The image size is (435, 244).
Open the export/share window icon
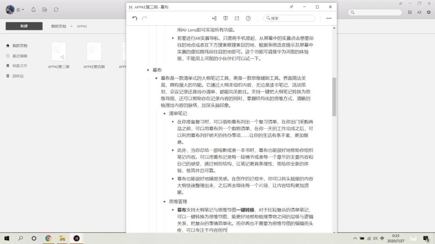238,18
